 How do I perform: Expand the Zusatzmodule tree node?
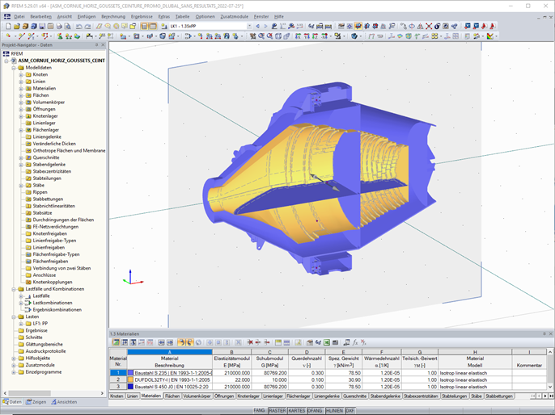14,365
